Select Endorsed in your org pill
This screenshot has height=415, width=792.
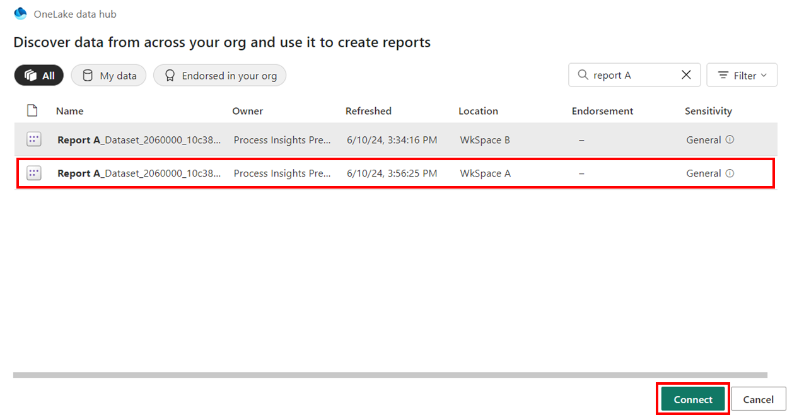point(220,76)
